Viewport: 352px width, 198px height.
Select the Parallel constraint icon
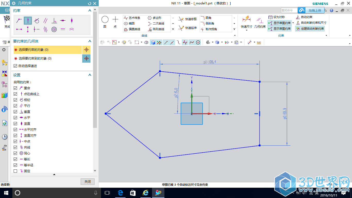tap(45, 21)
